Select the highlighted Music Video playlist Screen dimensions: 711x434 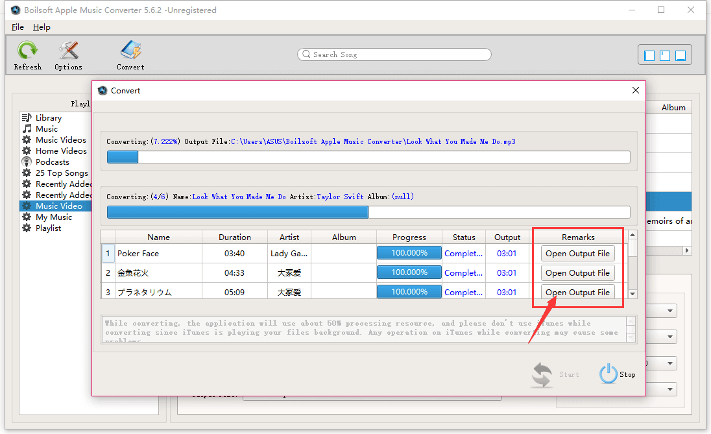[x=56, y=206]
